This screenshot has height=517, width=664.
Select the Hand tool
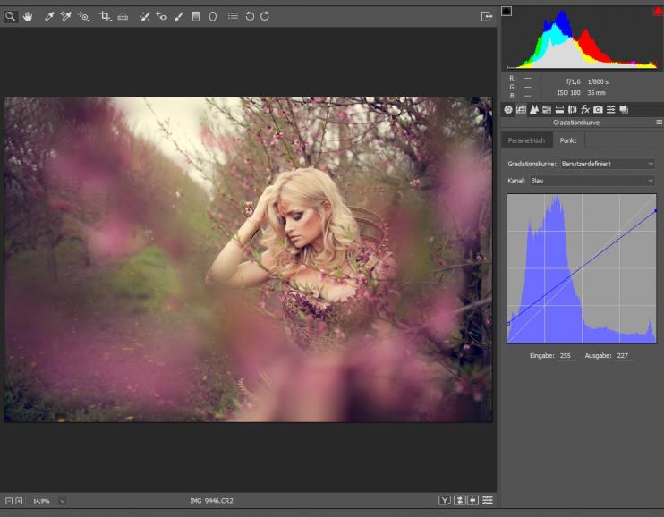28,16
